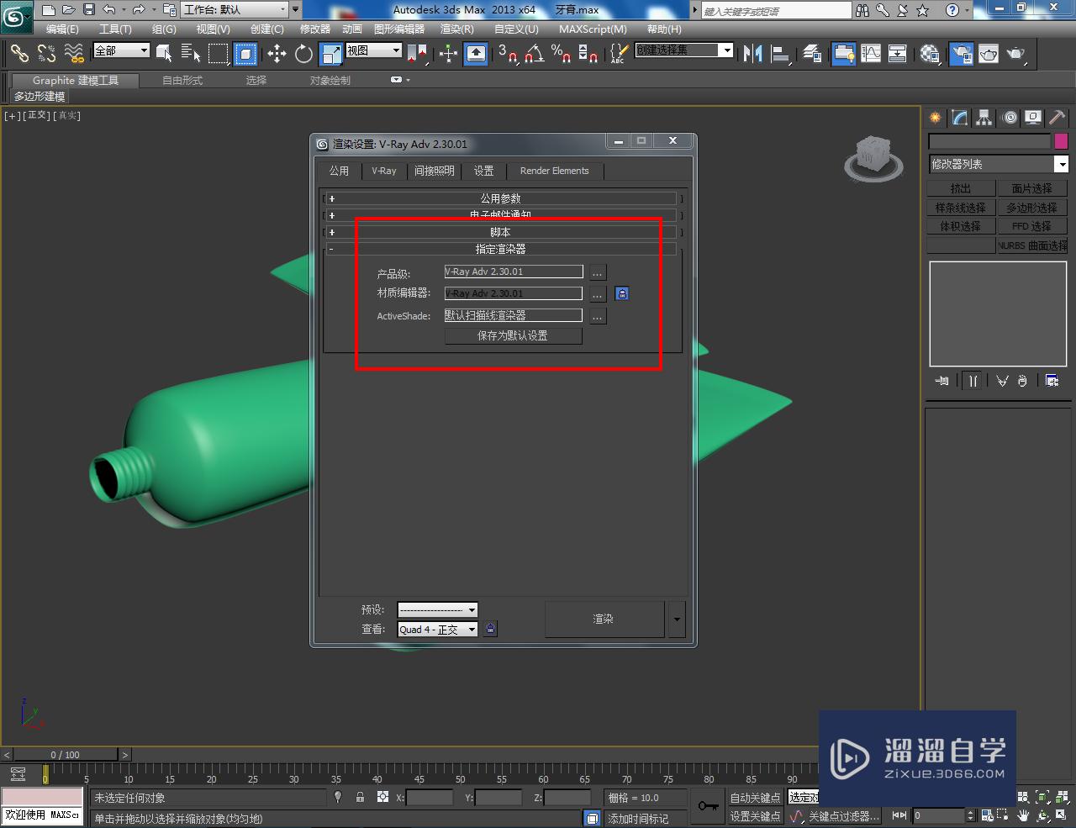Image resolution: width=1076 pixels, height=828 pixels.
Task: Open the Curve Editor from toolbar
Action: [871, 54]
